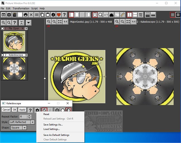Click the Repeat Factor value field

click(x=23, y=117)
